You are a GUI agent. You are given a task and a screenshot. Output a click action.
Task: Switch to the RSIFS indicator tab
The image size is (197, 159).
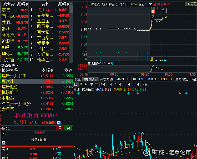click(151, 79)
